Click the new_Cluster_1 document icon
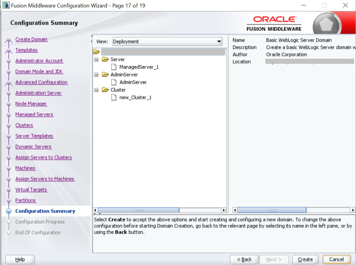Image resolution: width=356 pixels, height=265 pixels. point(114,97)
